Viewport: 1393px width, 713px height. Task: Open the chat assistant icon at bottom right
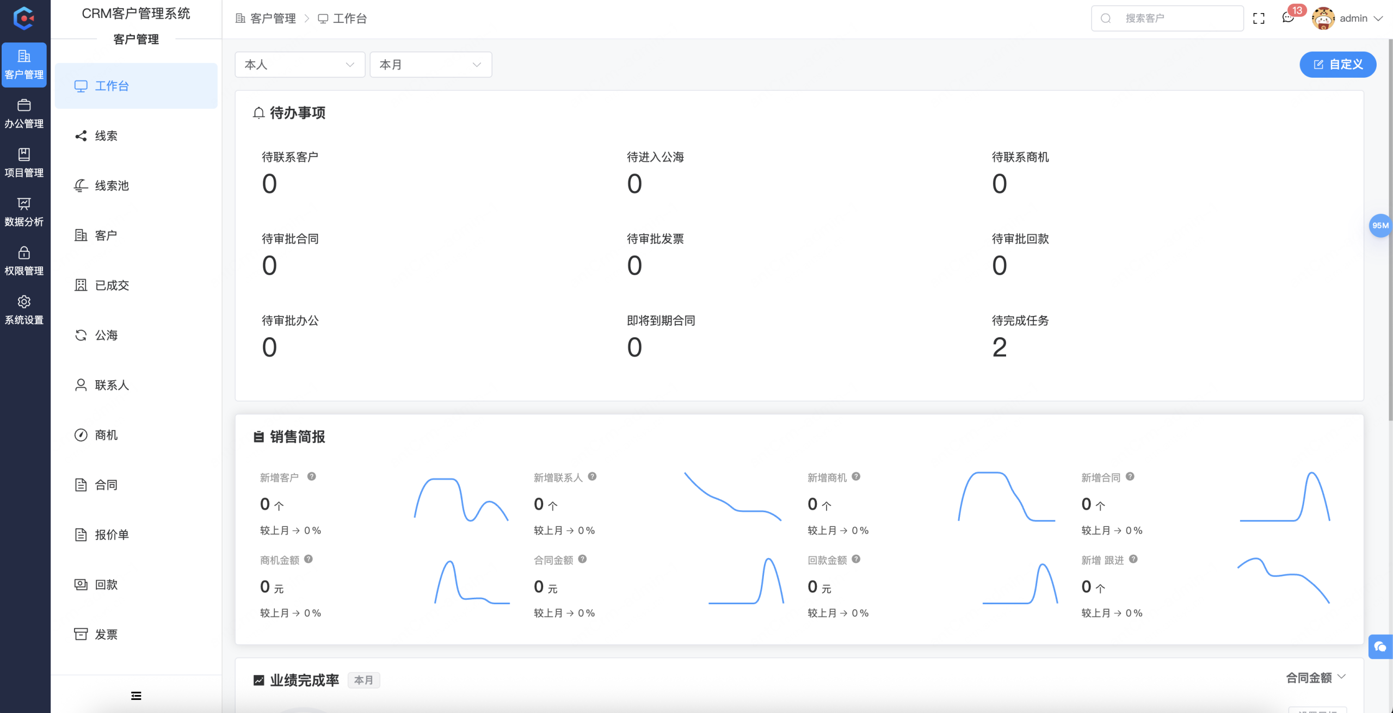(x=1380, y=647)
